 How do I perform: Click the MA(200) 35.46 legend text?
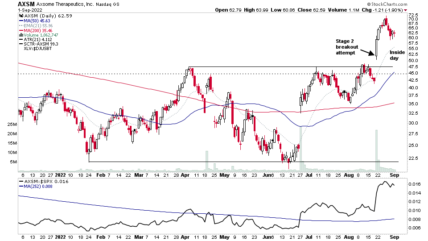point(38,31)
